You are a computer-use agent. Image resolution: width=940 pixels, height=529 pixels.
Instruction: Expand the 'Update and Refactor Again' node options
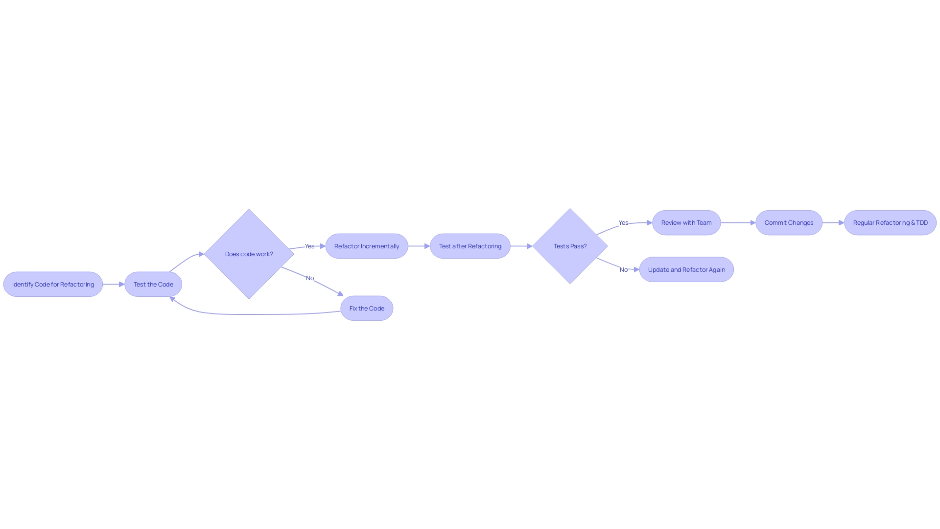[686, 269]
